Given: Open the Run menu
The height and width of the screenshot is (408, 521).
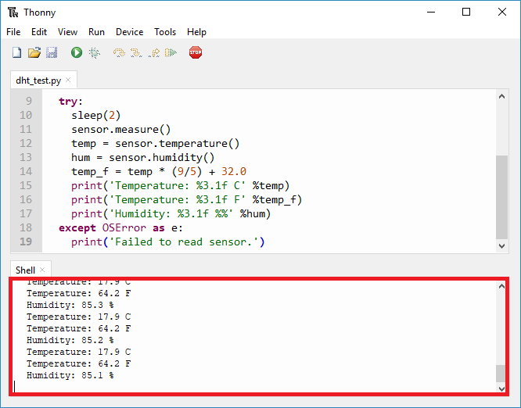Looking at the screenshot, I should [x=96, y=32].
